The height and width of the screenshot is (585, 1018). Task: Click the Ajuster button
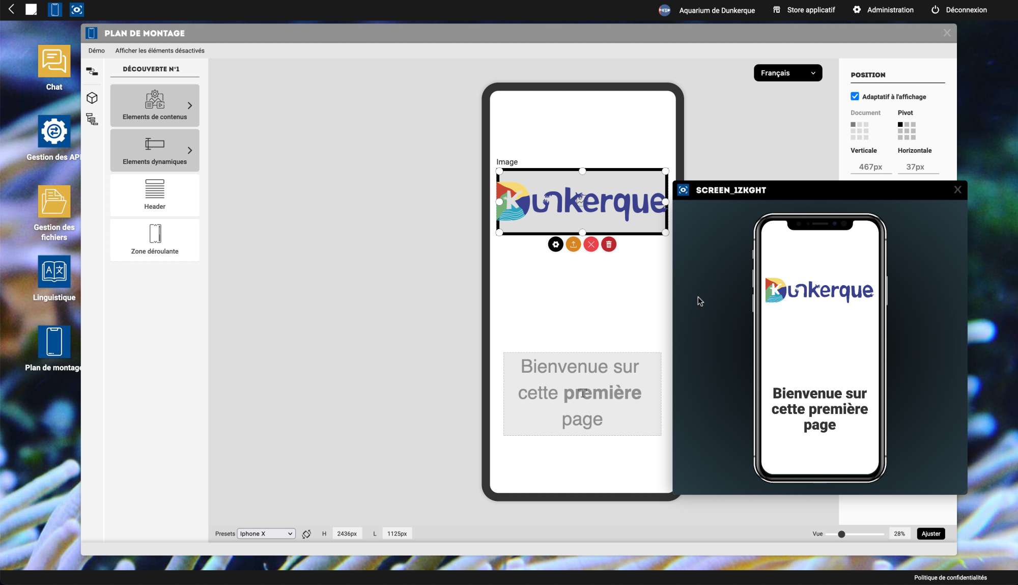pos(930,534)
